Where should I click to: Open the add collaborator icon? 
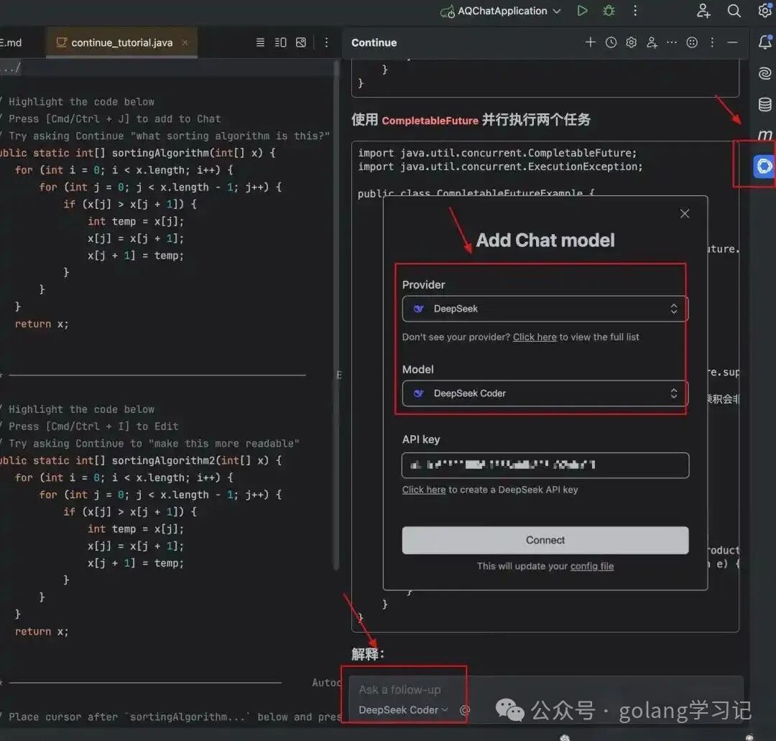point(703,10)
